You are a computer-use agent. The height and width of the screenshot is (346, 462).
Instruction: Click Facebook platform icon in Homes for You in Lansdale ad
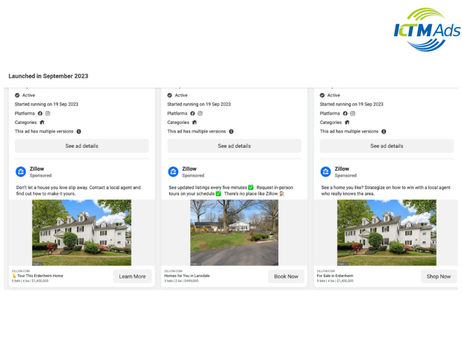pyautogui.click(x=192, y=113)
